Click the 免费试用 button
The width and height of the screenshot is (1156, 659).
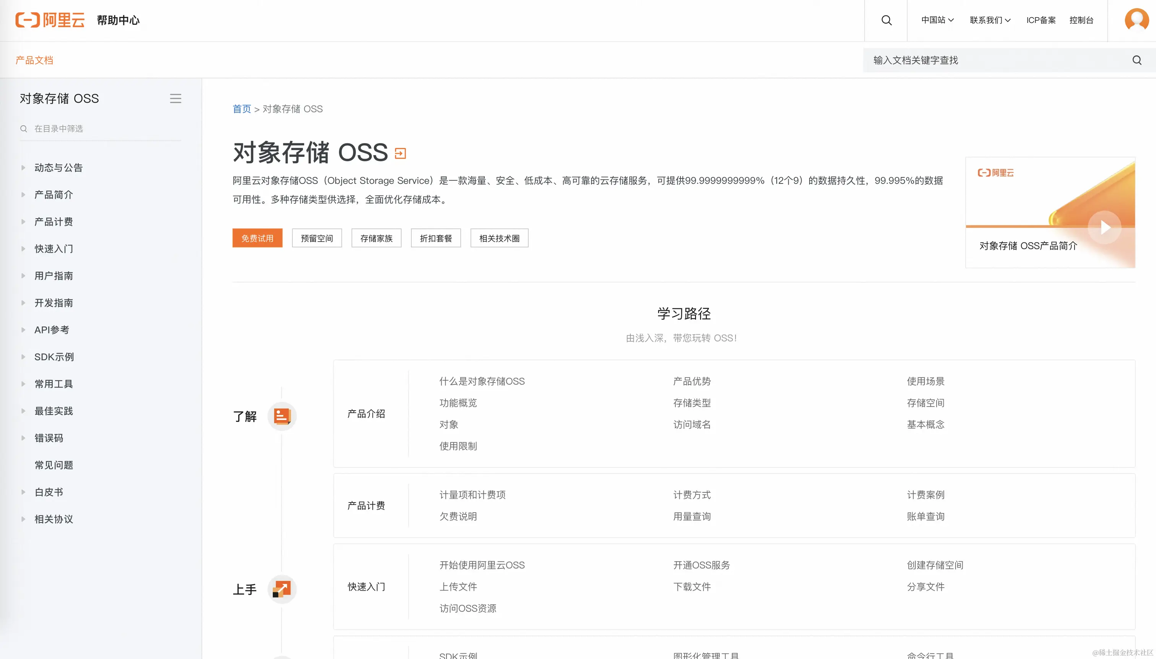click(x=257, y=238)
